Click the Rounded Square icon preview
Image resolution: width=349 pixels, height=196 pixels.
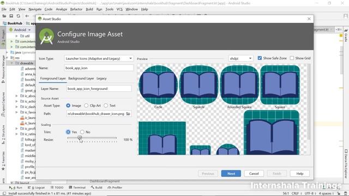[239, 85]
